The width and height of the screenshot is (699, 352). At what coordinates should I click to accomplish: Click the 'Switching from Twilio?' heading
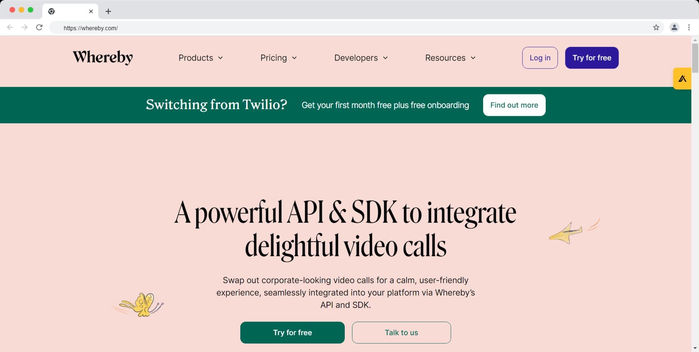[217, 105]
